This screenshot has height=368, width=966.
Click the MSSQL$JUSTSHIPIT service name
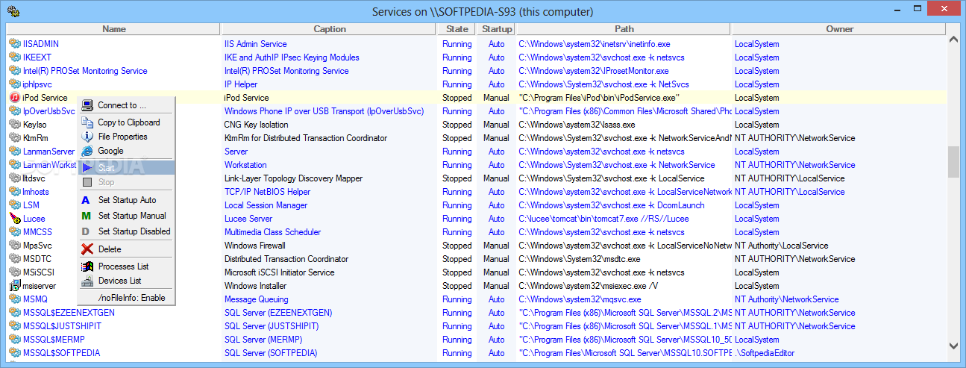pos(62,326)
